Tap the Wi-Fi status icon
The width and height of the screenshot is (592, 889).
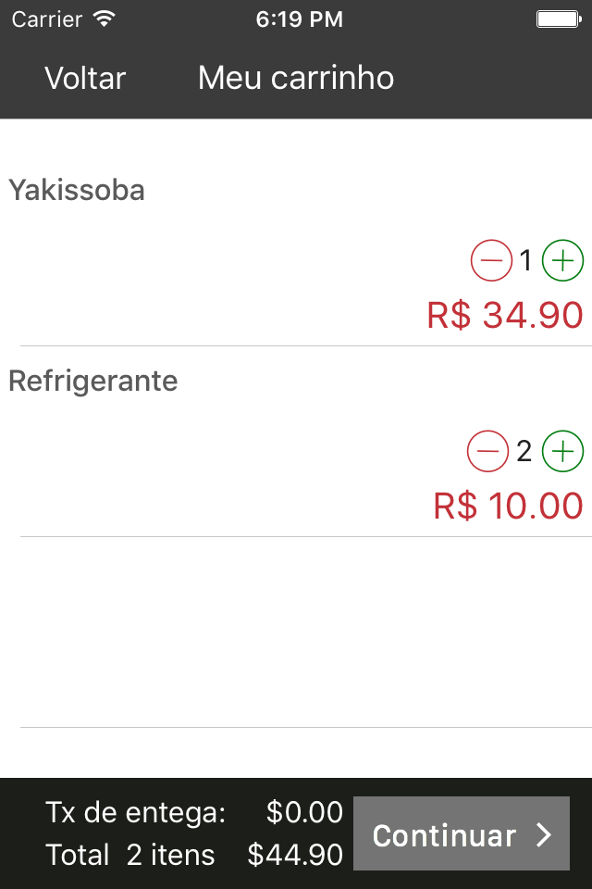(105, 19)
